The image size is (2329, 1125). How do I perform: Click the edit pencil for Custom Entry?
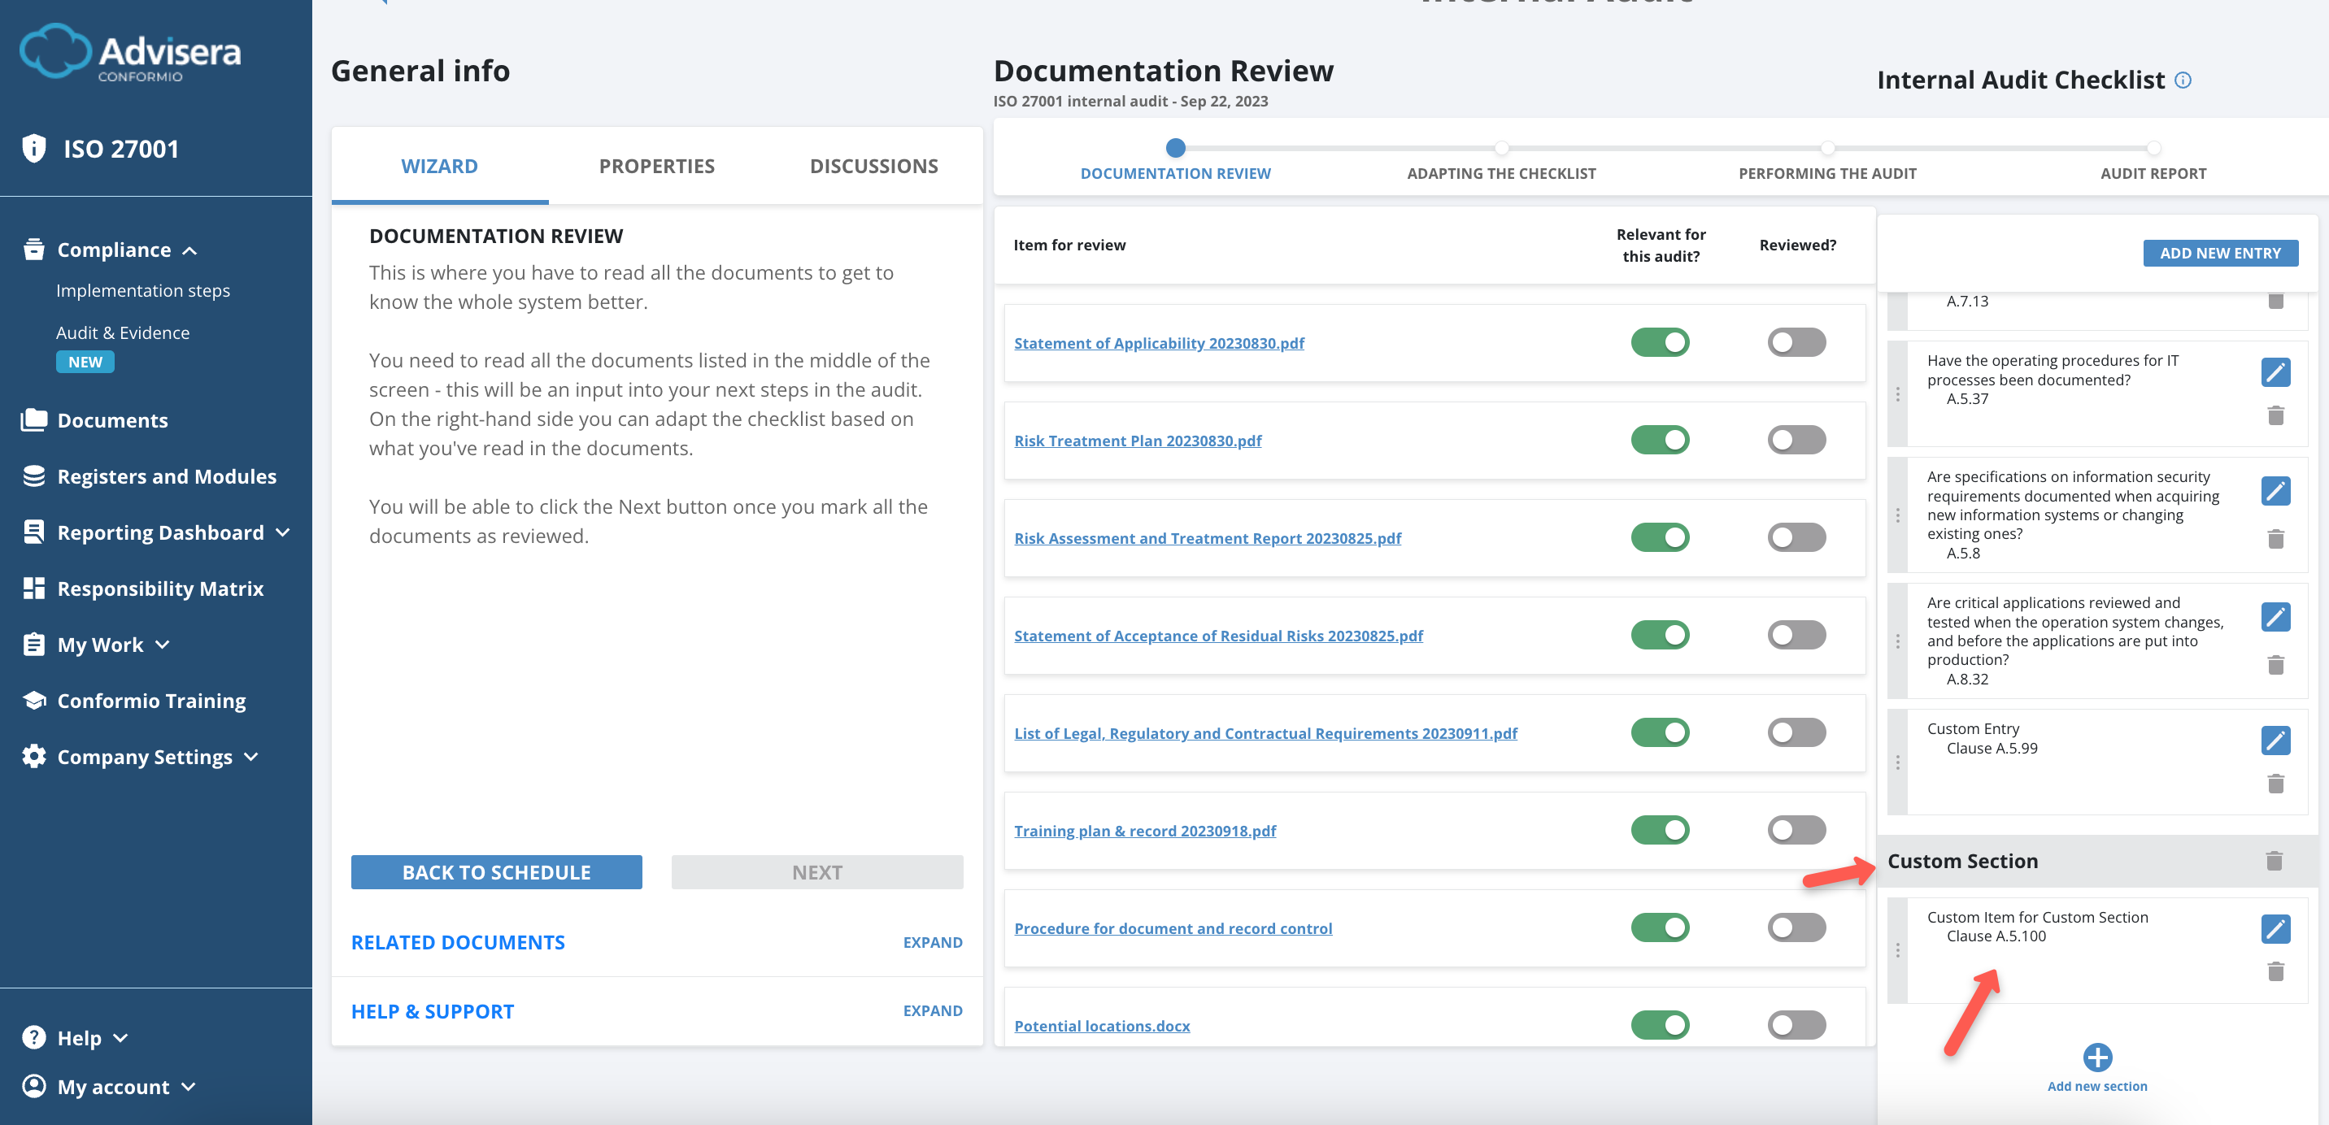(2275, 740)
